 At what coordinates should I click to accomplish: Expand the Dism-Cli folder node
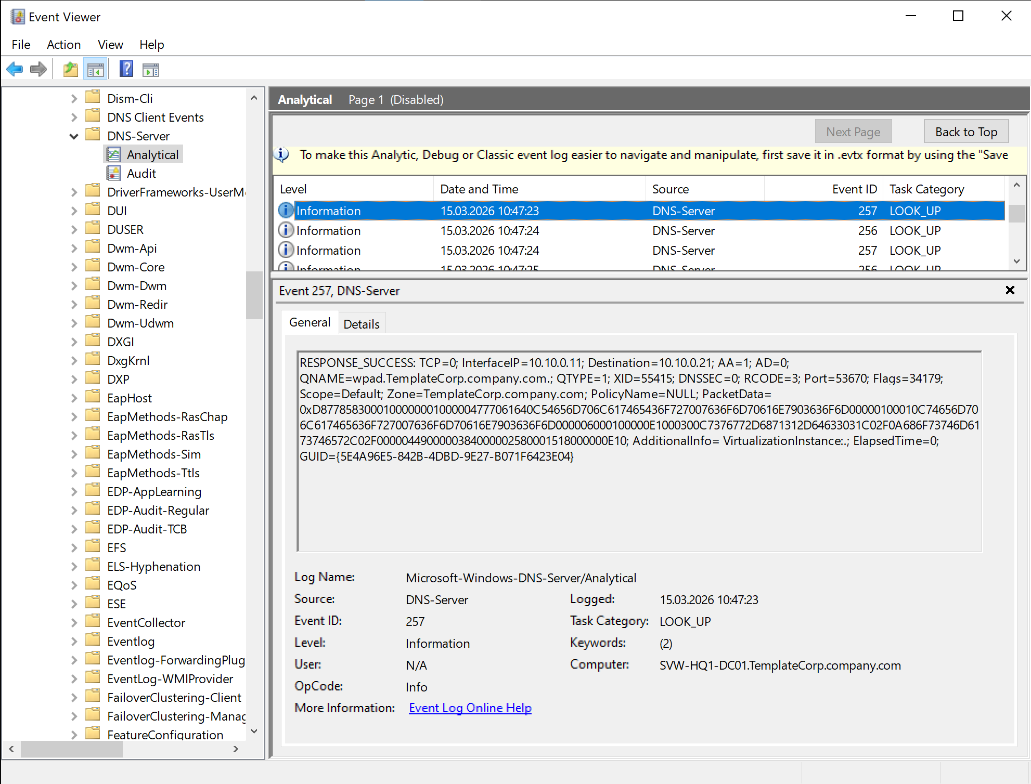pyautogui.click(x=74, y=99)
